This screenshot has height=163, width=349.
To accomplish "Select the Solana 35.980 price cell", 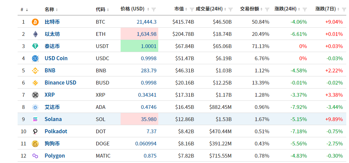I will pos(139,119).
